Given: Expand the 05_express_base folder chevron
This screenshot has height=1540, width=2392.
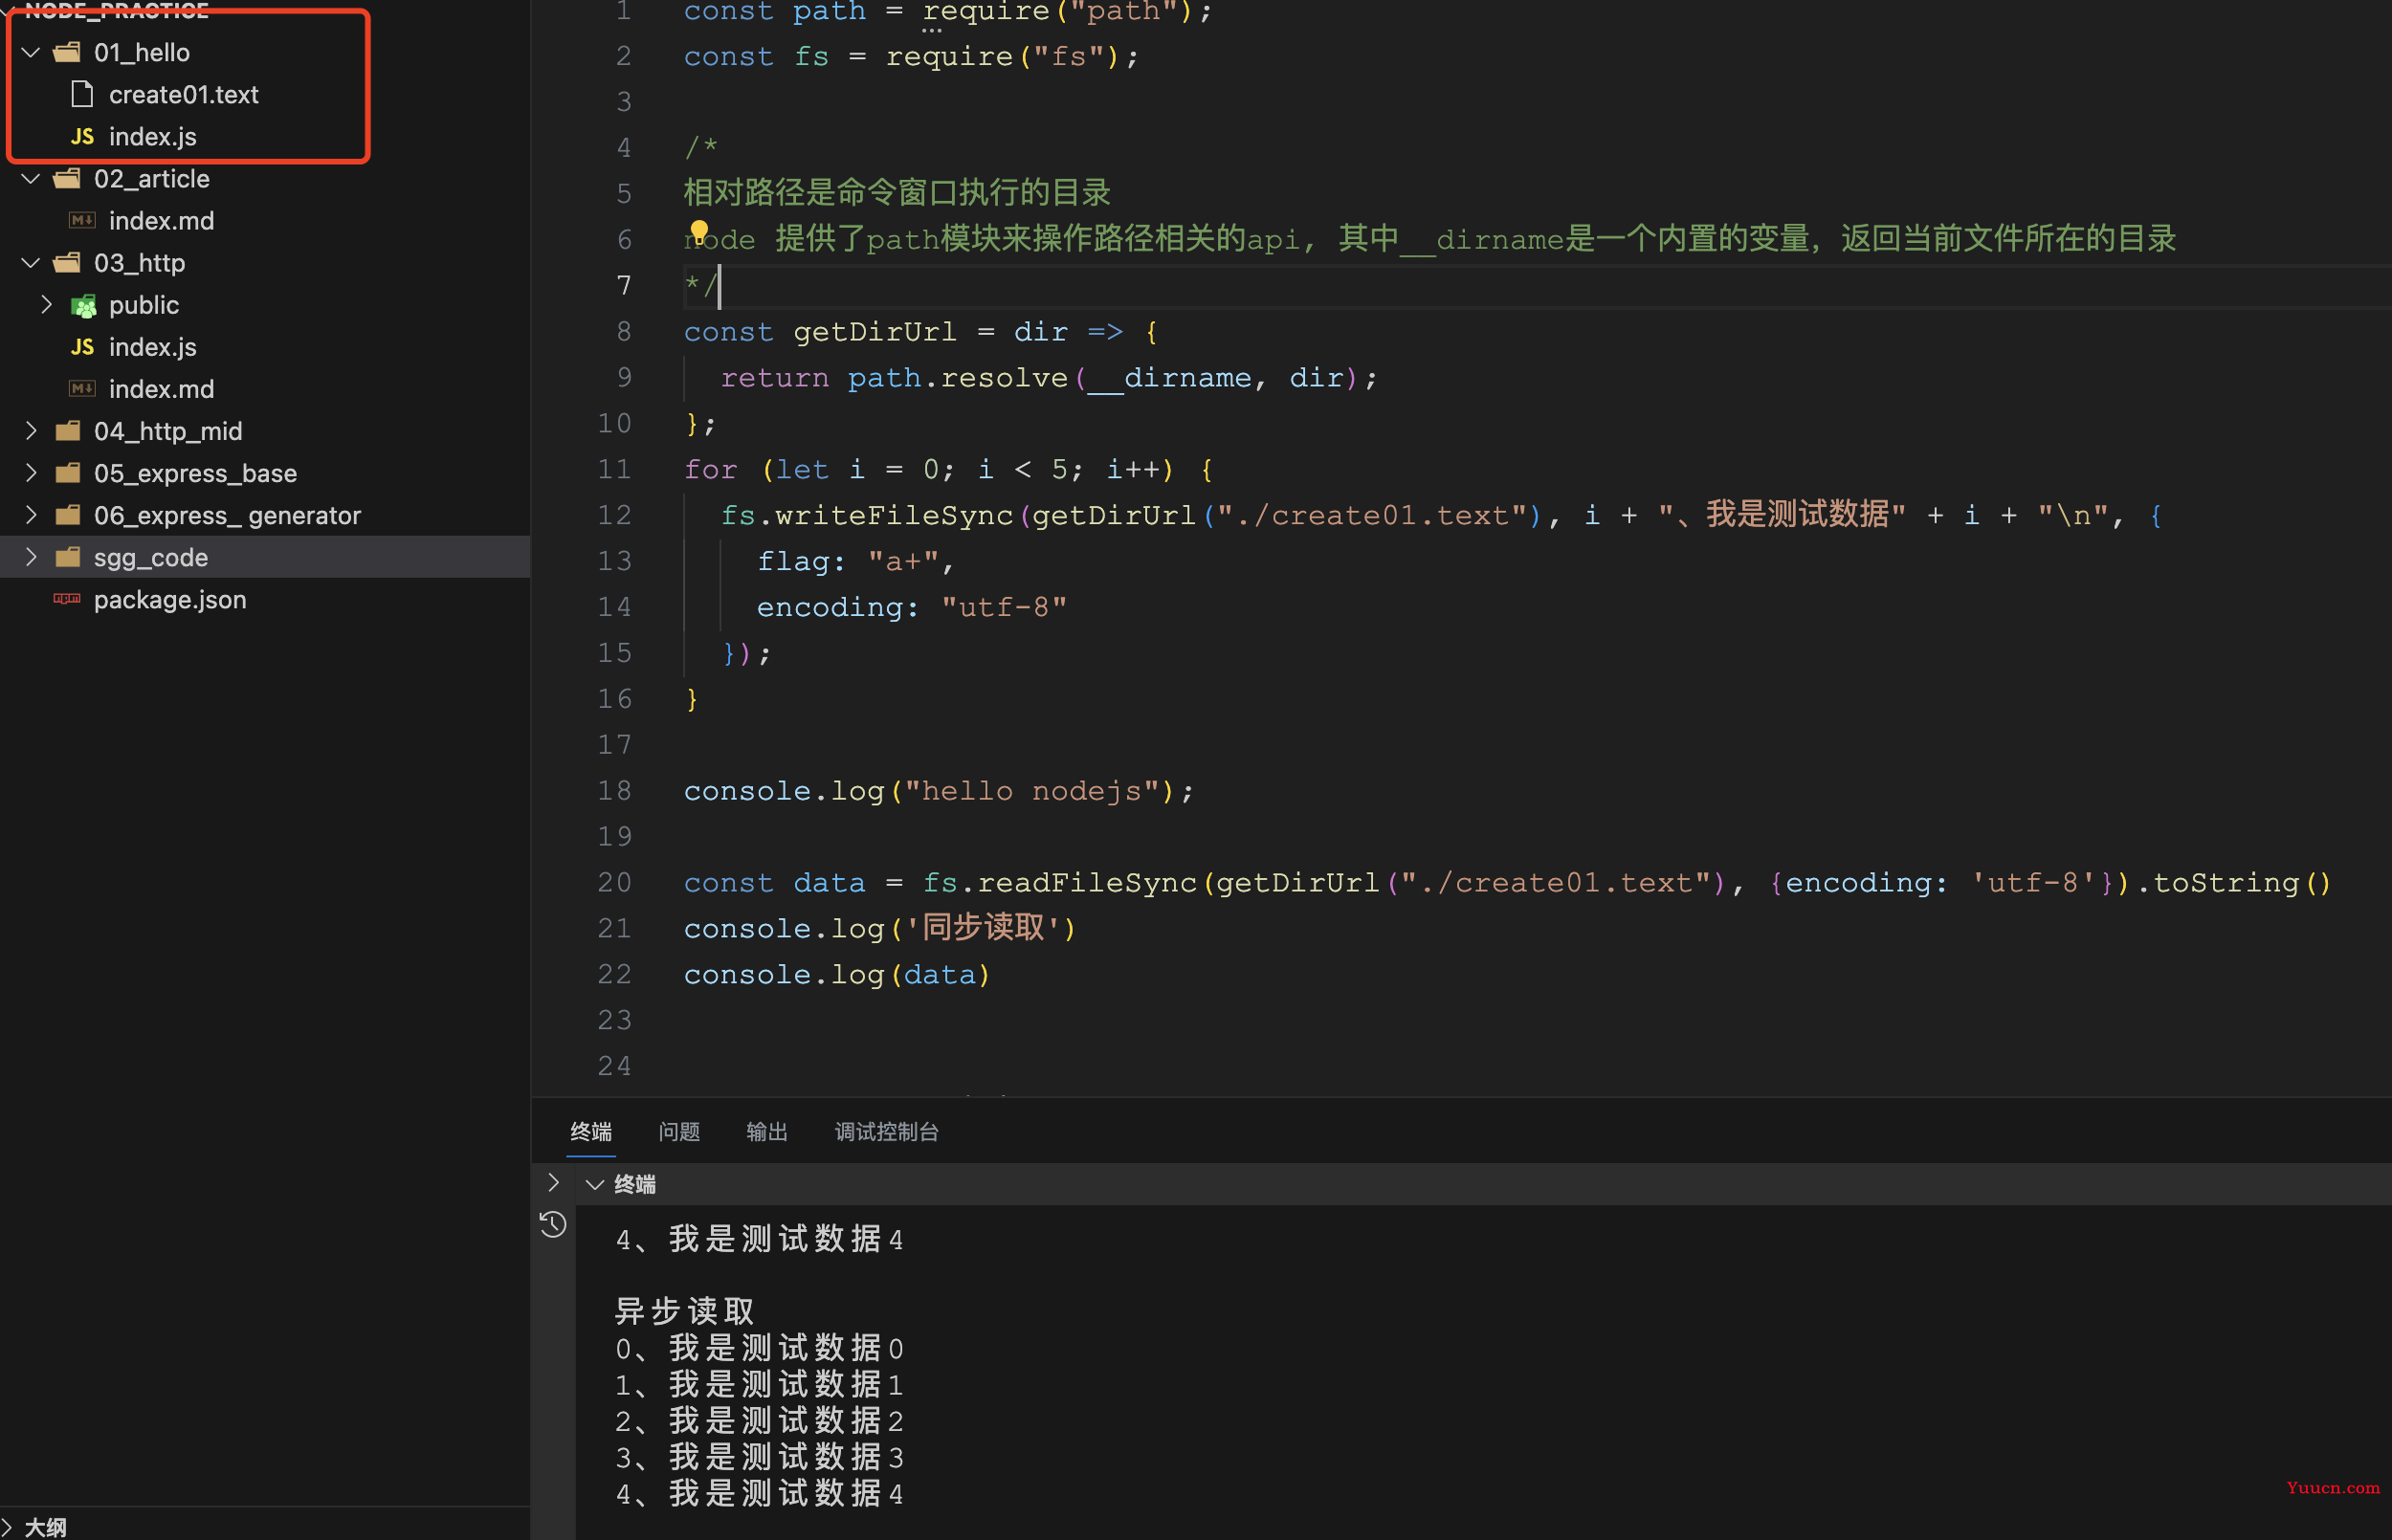Looking at the screenshot, I should (31, 473).
